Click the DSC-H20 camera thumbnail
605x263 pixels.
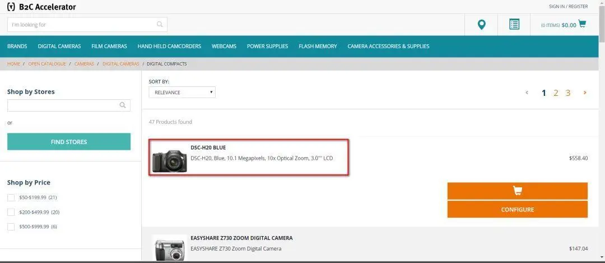[x=169, y=160]
